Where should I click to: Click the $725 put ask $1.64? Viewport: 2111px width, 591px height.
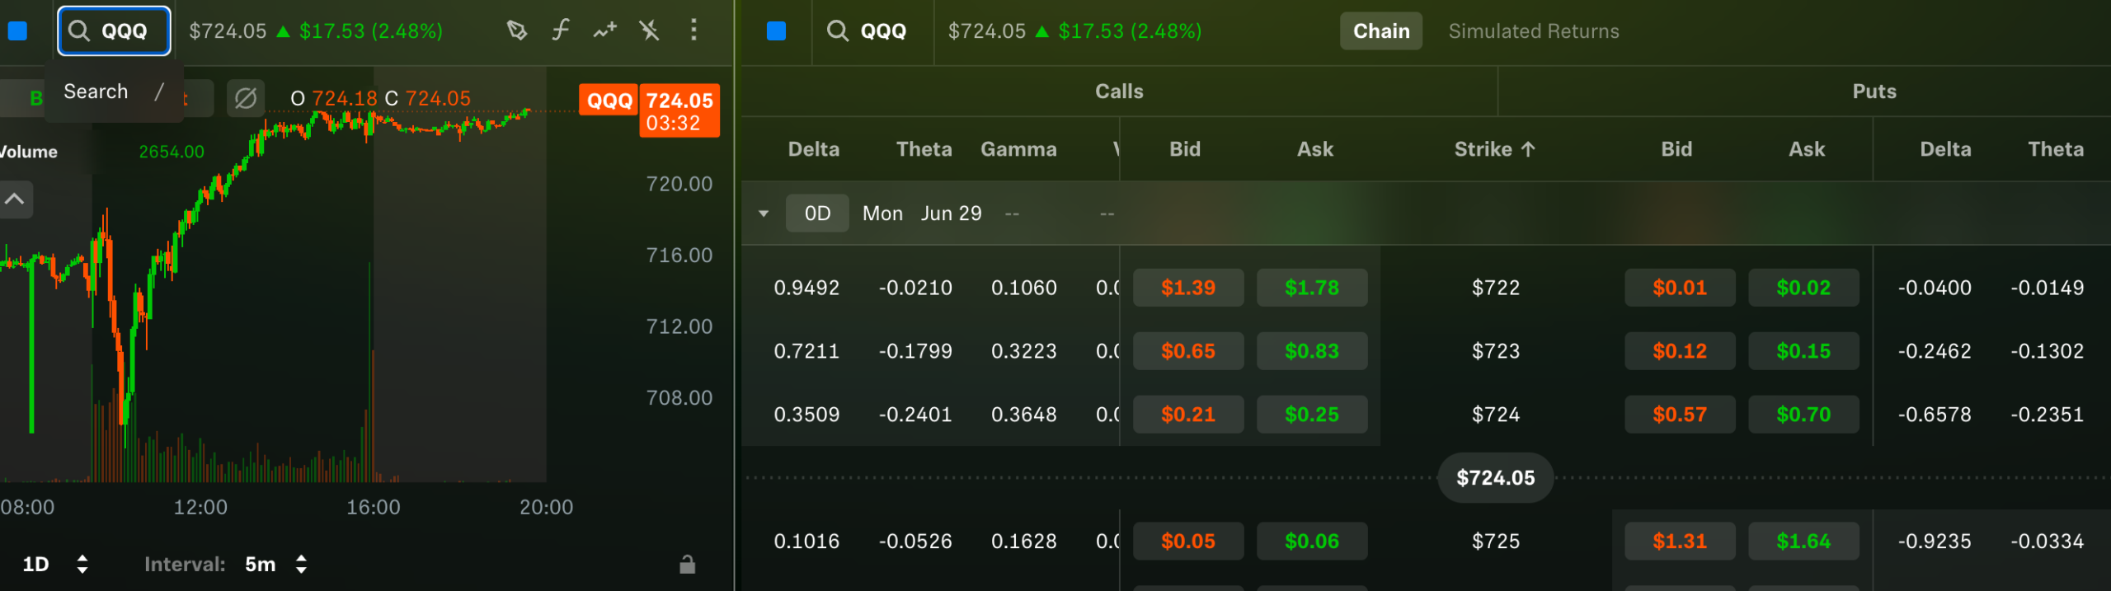click(1803, 542)
